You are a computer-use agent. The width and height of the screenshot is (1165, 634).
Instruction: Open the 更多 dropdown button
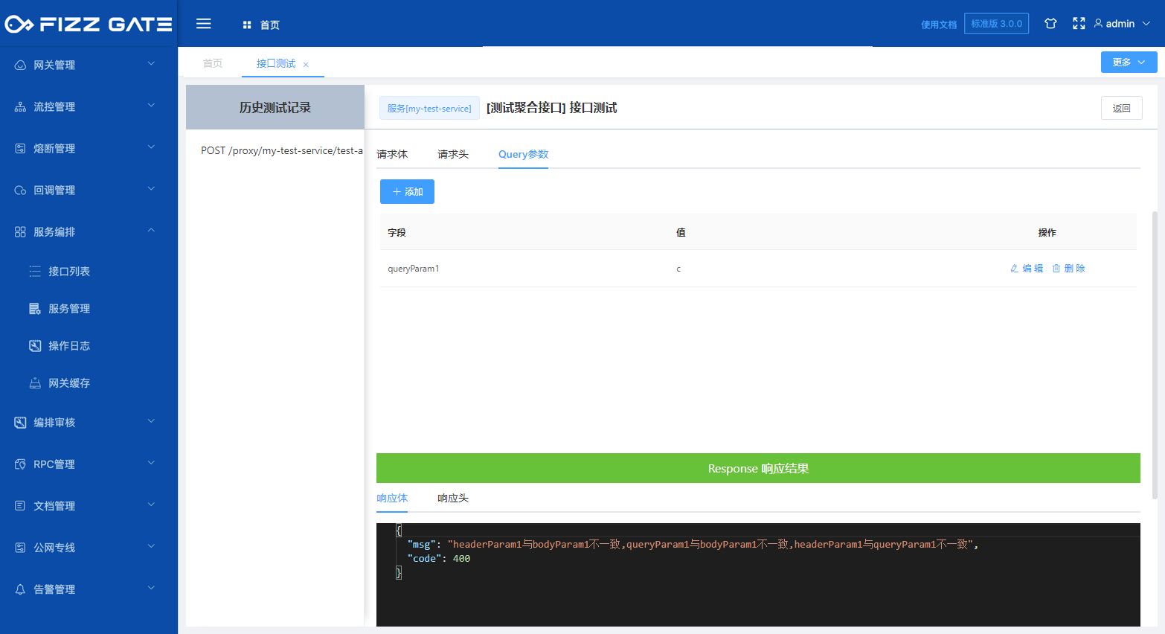coord(1129,63)
